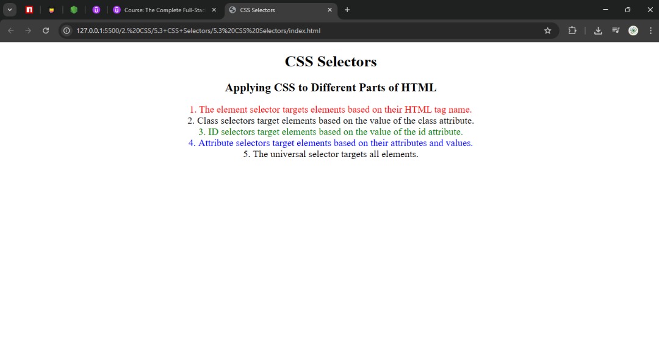
Task: Go forward to next page
Action: [28, 30]
